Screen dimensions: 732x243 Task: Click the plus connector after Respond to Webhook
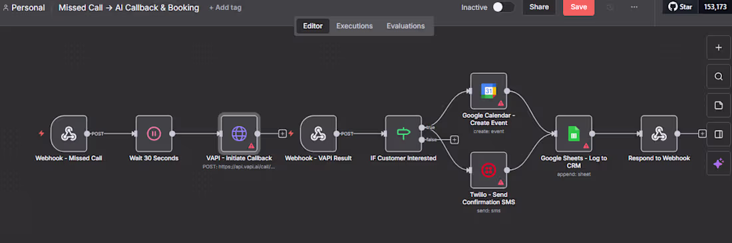coord(702,134)
